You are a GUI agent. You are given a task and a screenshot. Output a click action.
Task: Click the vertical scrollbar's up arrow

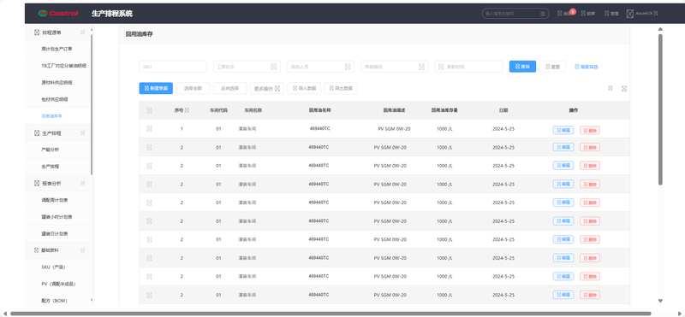coord(660,29)
